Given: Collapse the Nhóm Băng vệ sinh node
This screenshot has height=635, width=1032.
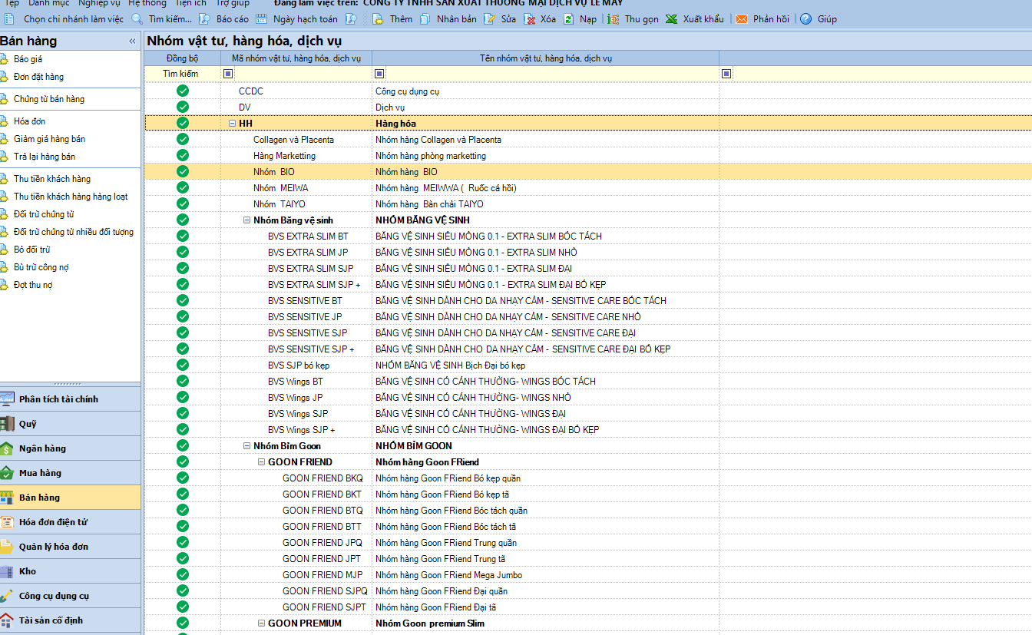Looking at the screenshot, I should 246,220.
